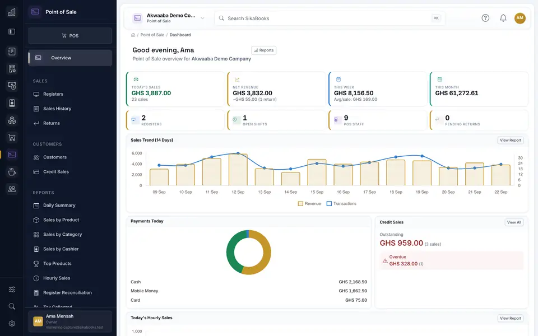Image resolution: width=538 pixels, height=336 pixels.
Task: Click the Outstanding GHS 959.00 amount
Action: pos(401,243)
